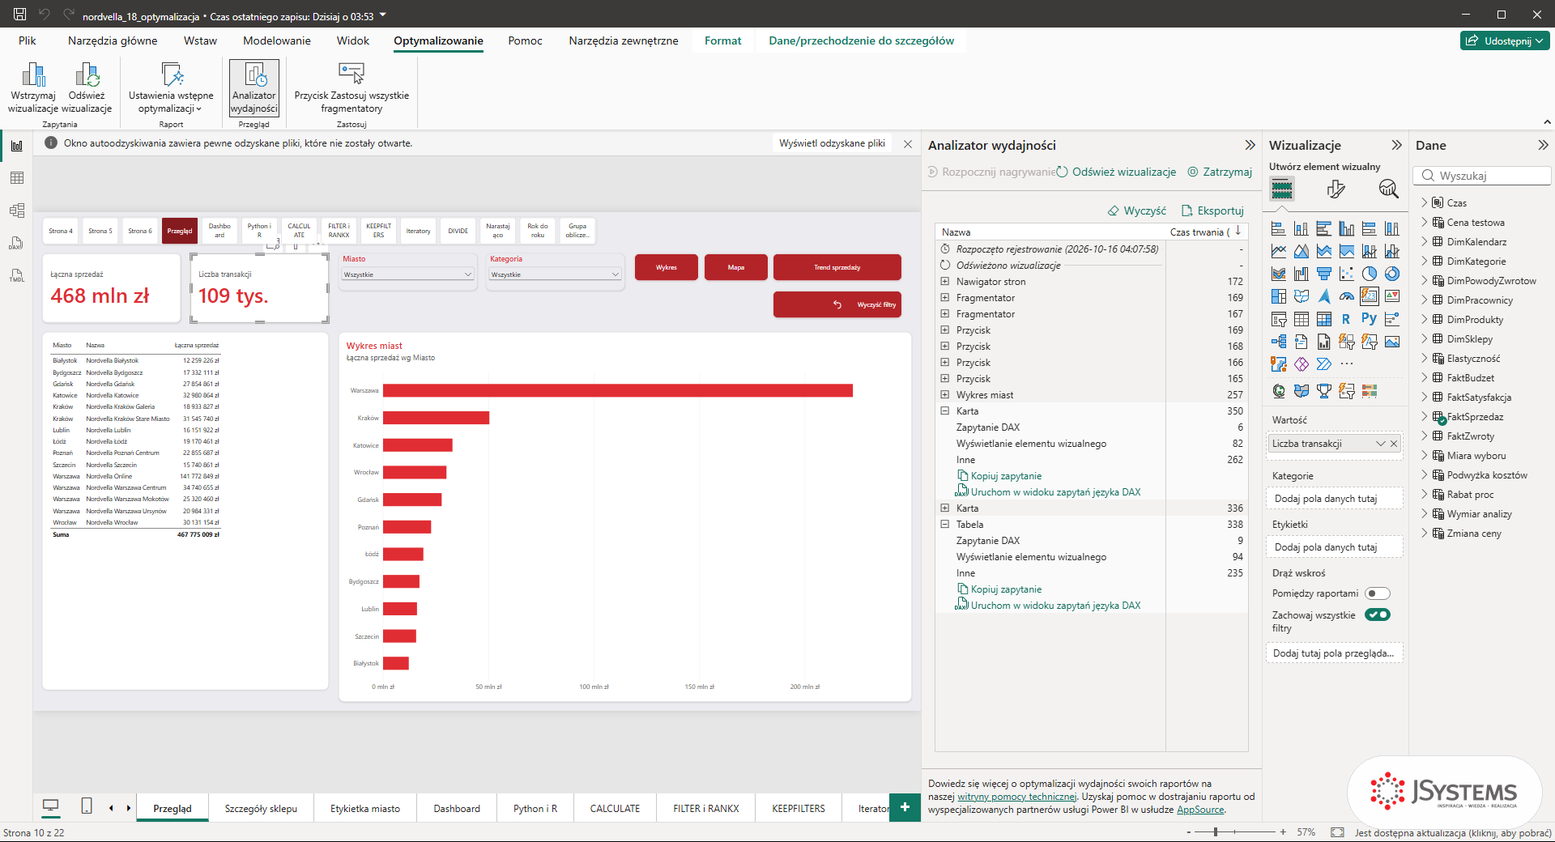Switch to Table view in left sidebar
This screenshot has height=842, width=1555.
(17, 178)
